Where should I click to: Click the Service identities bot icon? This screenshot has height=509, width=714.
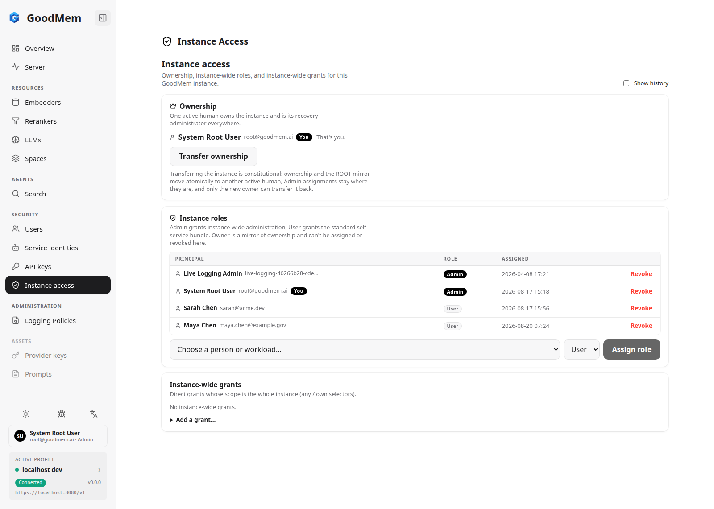(x=16, y=248)
